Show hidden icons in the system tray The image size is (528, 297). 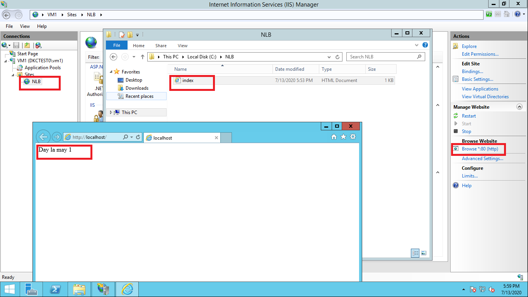463,289
